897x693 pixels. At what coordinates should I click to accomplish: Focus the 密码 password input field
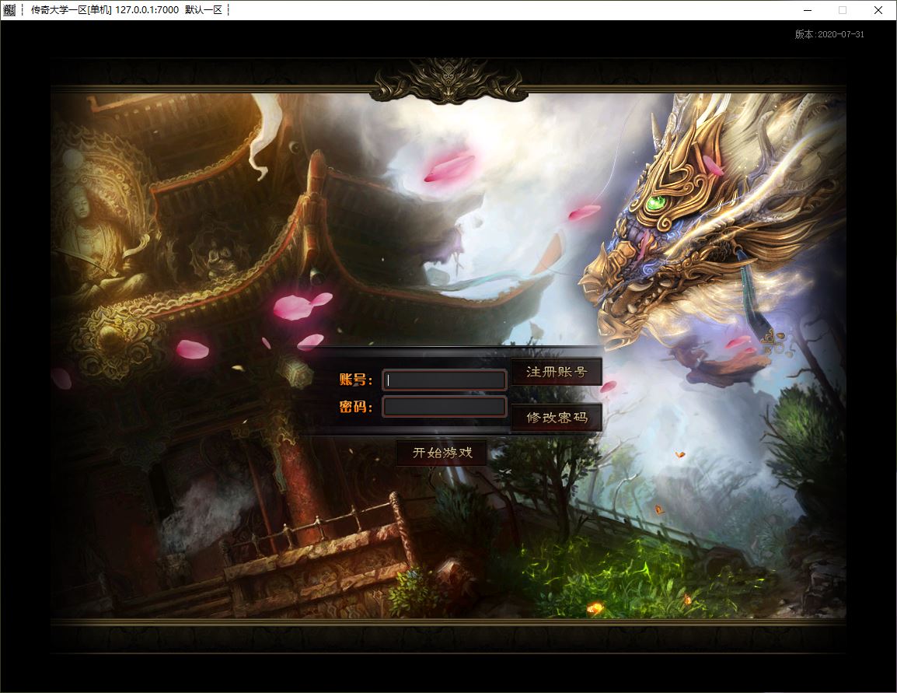(444, 407)
